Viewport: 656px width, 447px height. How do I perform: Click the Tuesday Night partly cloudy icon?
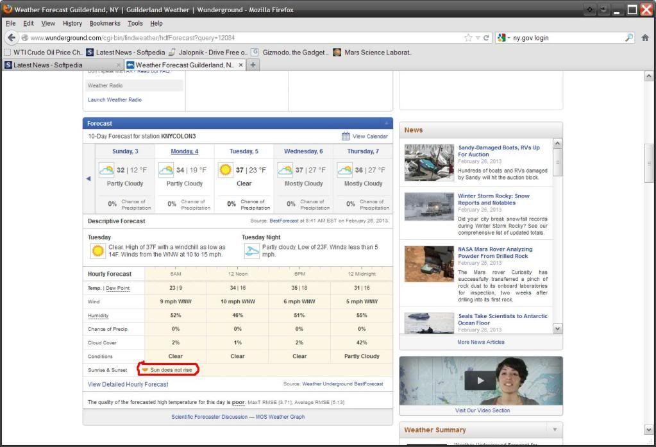pyautogui.click(x=251, y=251)
